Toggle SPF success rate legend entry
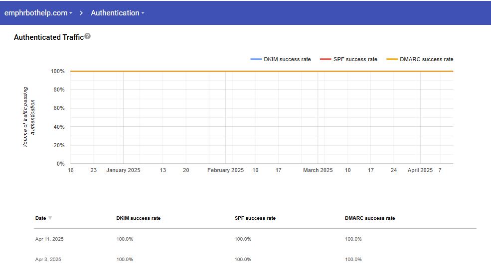 348,59
